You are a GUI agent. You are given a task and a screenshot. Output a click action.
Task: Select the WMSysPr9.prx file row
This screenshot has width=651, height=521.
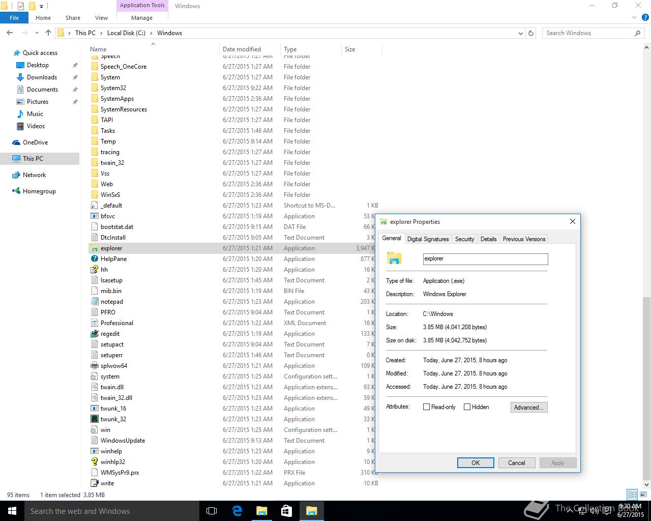point(234,473)
